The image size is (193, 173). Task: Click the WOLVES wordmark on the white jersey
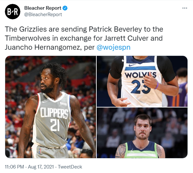pyautogui.click(x=140, y=75)
